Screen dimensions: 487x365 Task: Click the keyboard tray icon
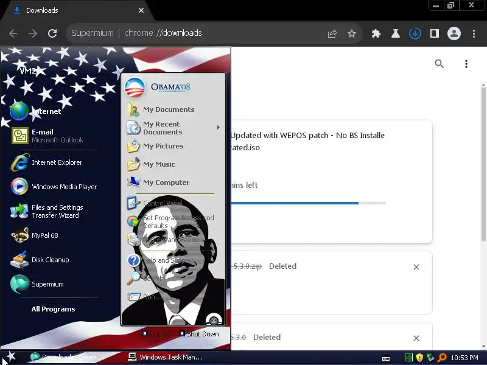[x=386, y=358]
